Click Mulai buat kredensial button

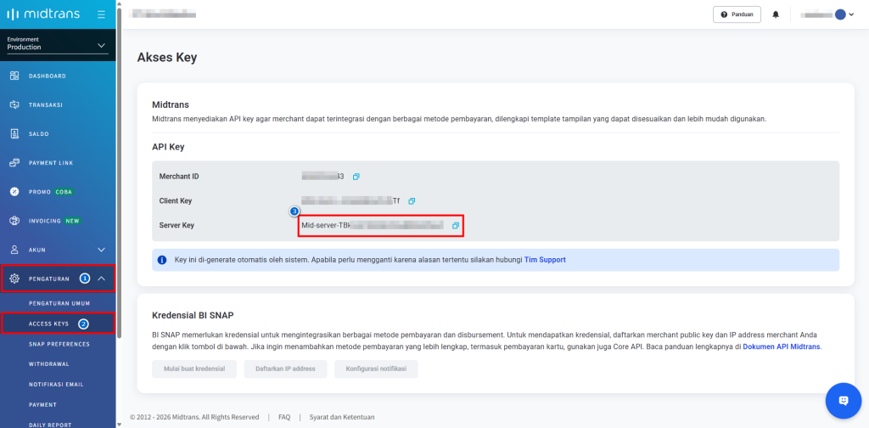pos(194,369)
